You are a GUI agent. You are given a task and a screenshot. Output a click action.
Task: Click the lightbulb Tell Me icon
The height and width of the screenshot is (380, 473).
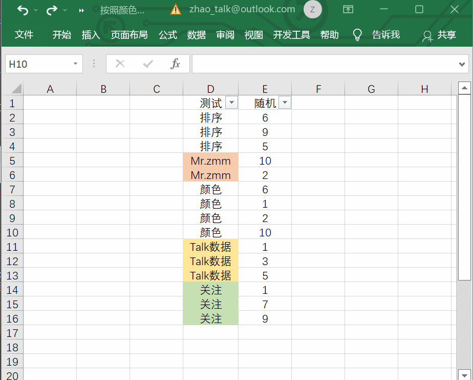pos(357,35)
